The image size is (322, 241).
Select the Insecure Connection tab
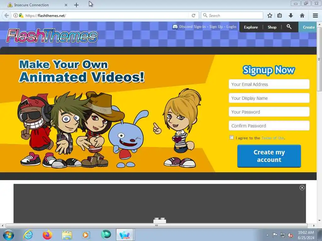coord(37,5)
